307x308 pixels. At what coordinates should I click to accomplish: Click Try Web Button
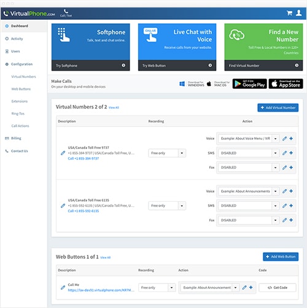[x=177, y=66]
